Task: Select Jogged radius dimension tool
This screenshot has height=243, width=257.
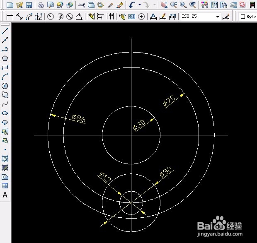Action: (x=60, y=17)
